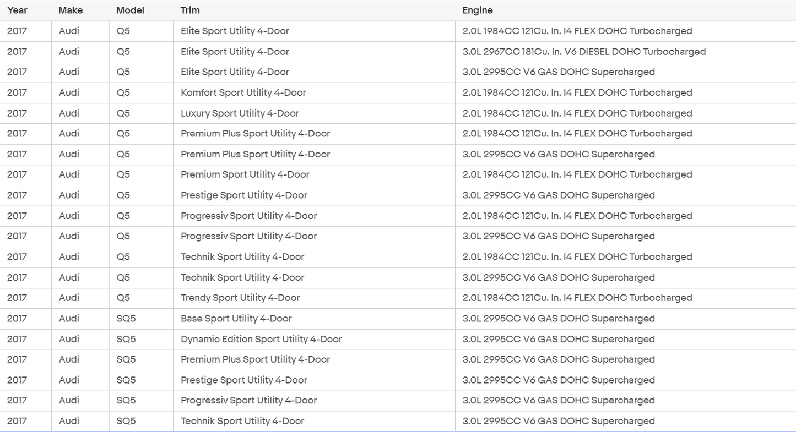796x432 pixels.
Task: Click the engine cell in the Komfort row
Action: (x=626, y=93)
